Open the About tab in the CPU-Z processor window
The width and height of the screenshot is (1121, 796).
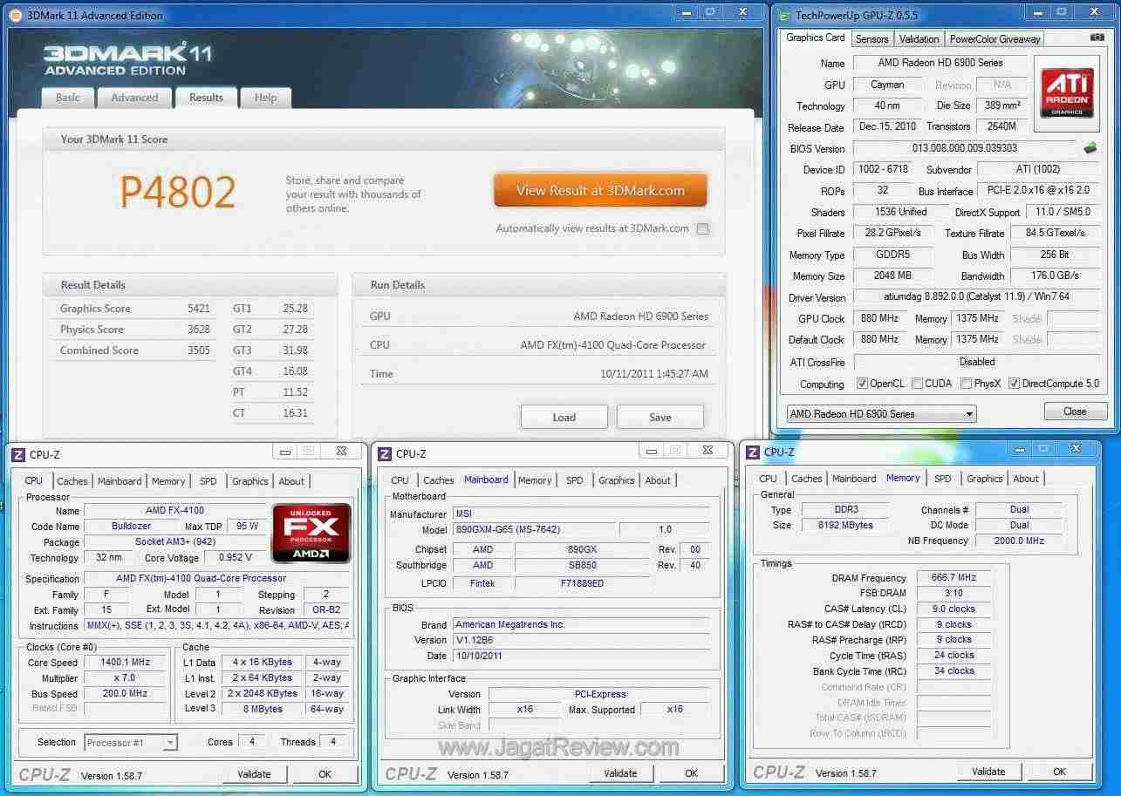pos(291,481)
